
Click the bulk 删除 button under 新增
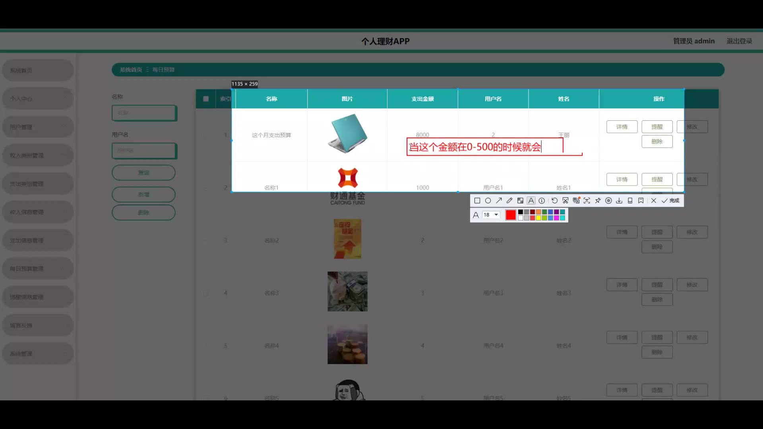[x=143, y=213]
